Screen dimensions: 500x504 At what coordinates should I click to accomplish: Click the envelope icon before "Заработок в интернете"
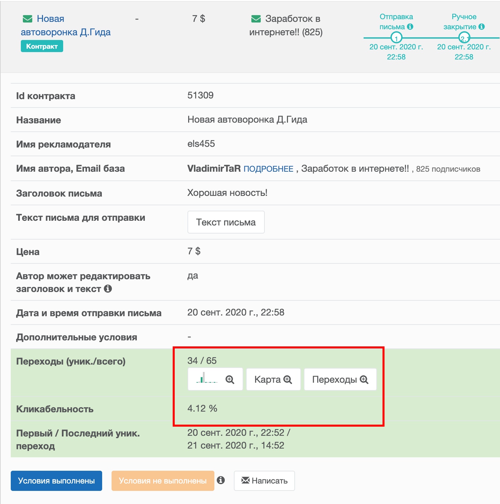tap(256, 19)
